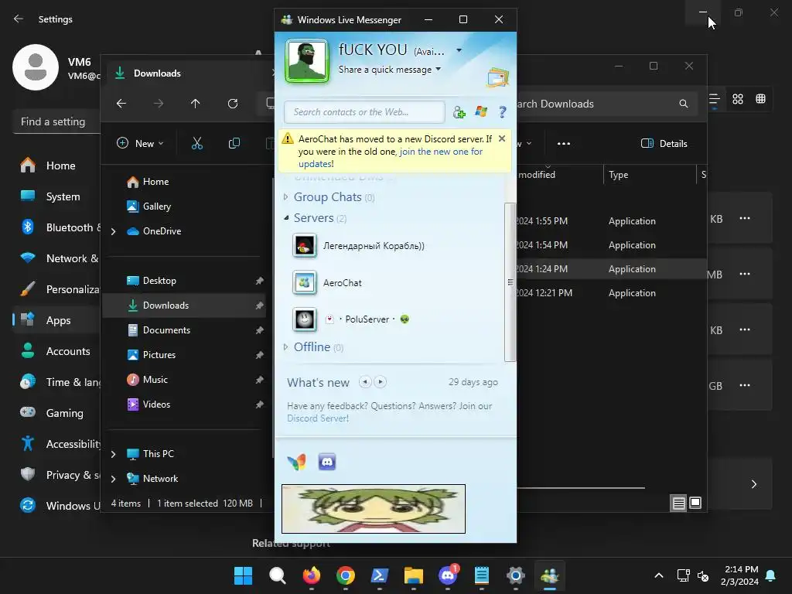Open the Windows flag menu icon in Messenger

pyautogui.click(x=481, y=111)
